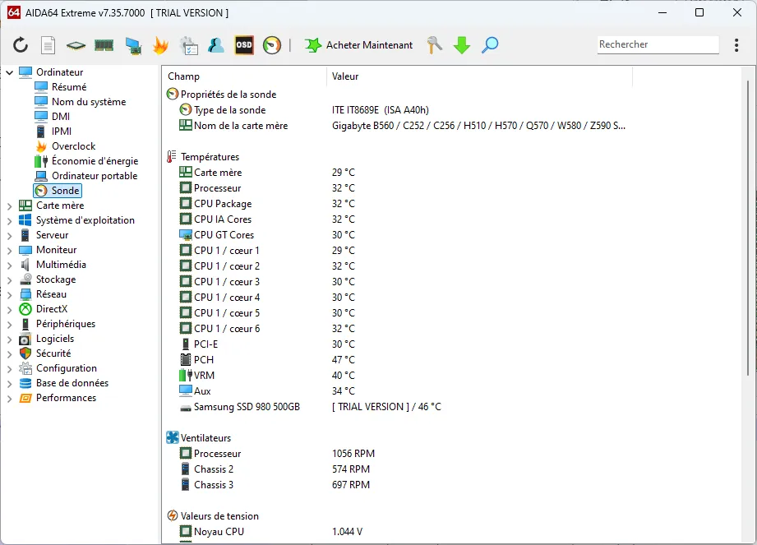Image resolution: width=757 pixels, height=545 pixels.
Task: Select Économie d'énergie item
Action: click(95, 161)
